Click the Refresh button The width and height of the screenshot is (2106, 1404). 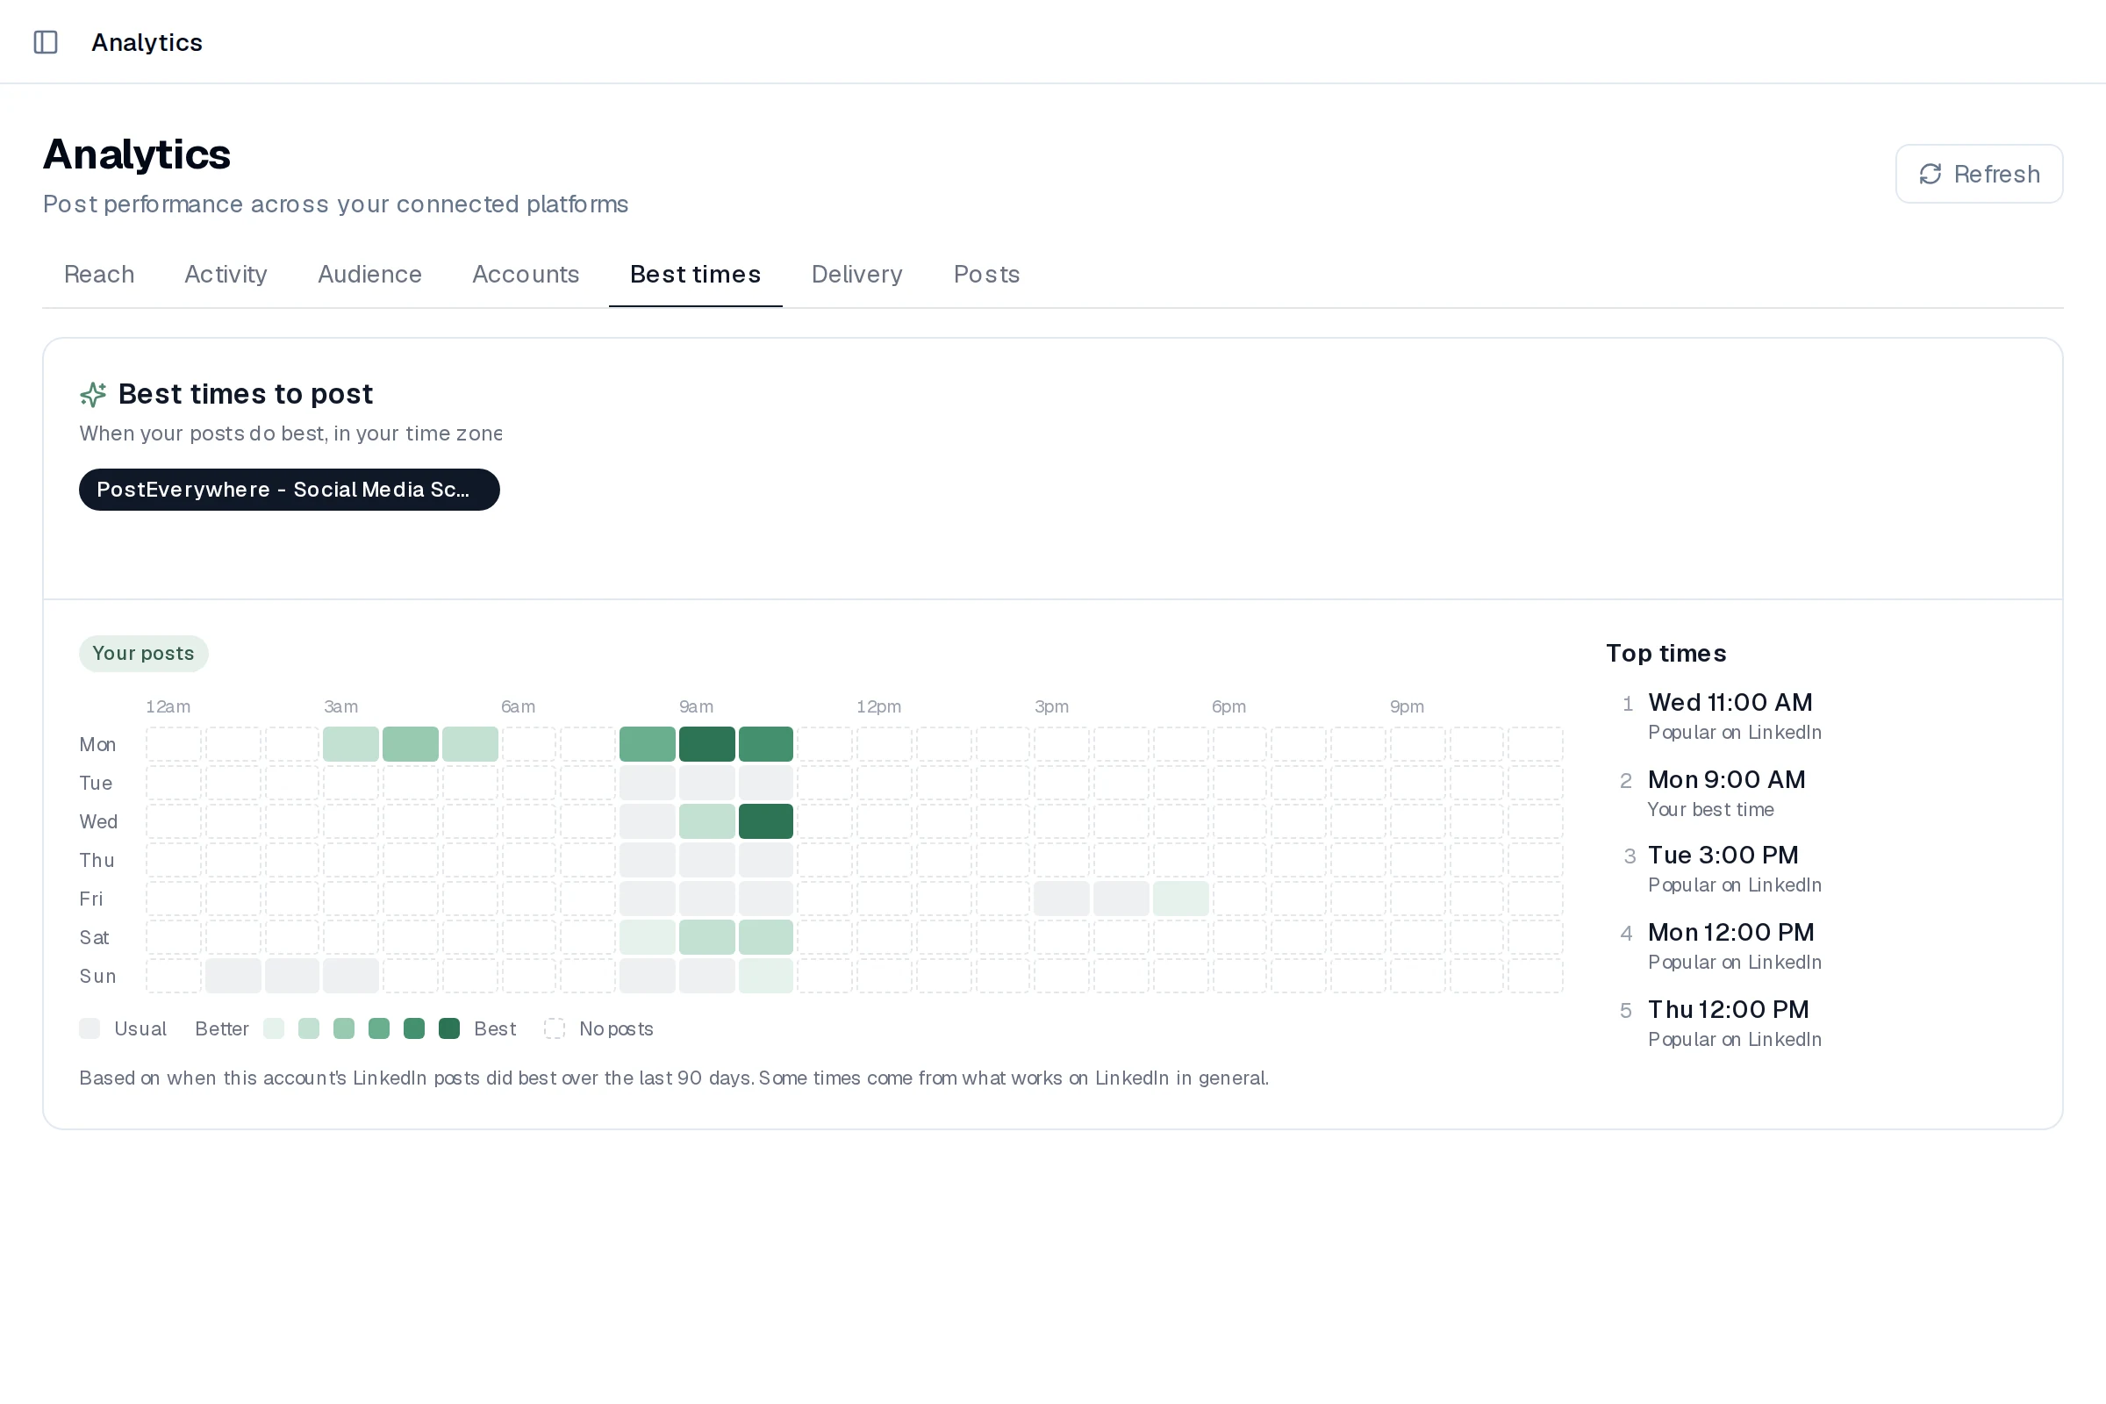click(x=1979, y=174)
